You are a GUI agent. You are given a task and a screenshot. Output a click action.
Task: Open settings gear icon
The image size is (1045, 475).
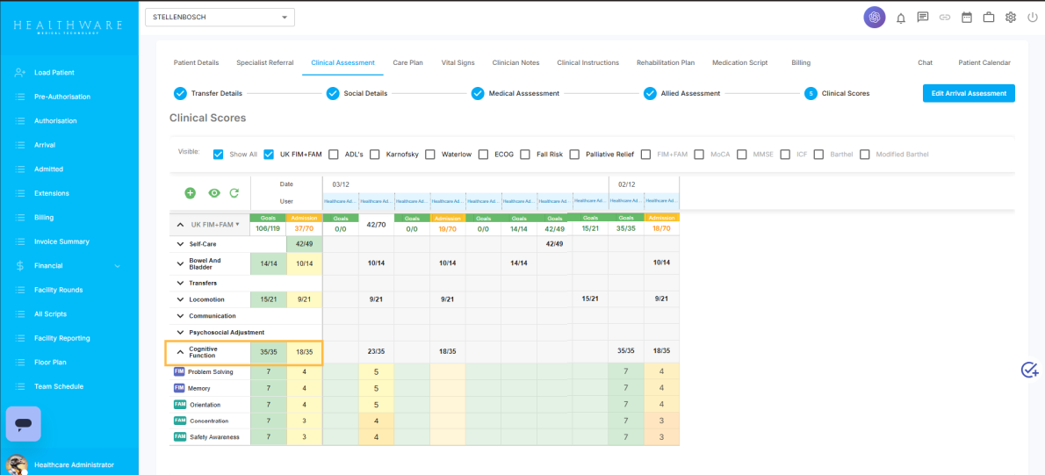tap(1011, 18)
